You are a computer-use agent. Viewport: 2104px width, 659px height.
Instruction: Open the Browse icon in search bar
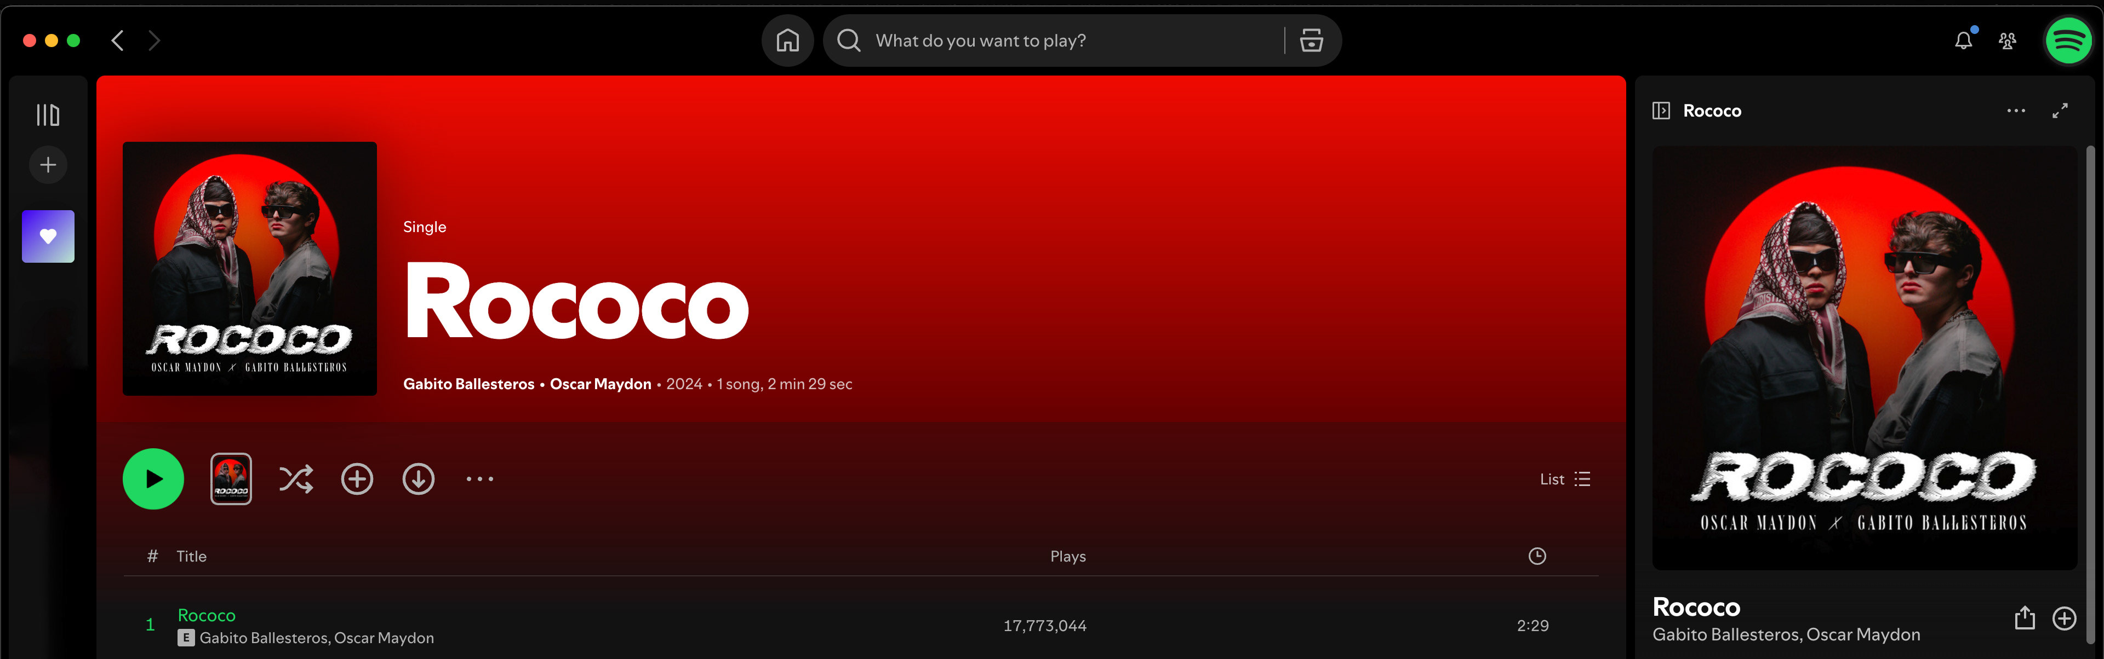[x=1311, y=40]
